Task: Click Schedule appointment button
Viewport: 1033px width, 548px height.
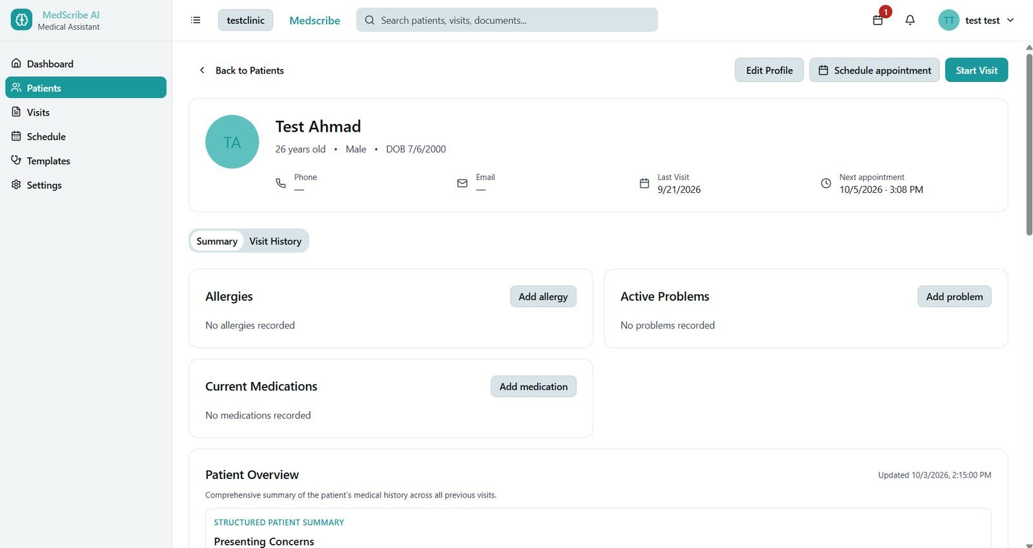Action: tap(875, 70)
